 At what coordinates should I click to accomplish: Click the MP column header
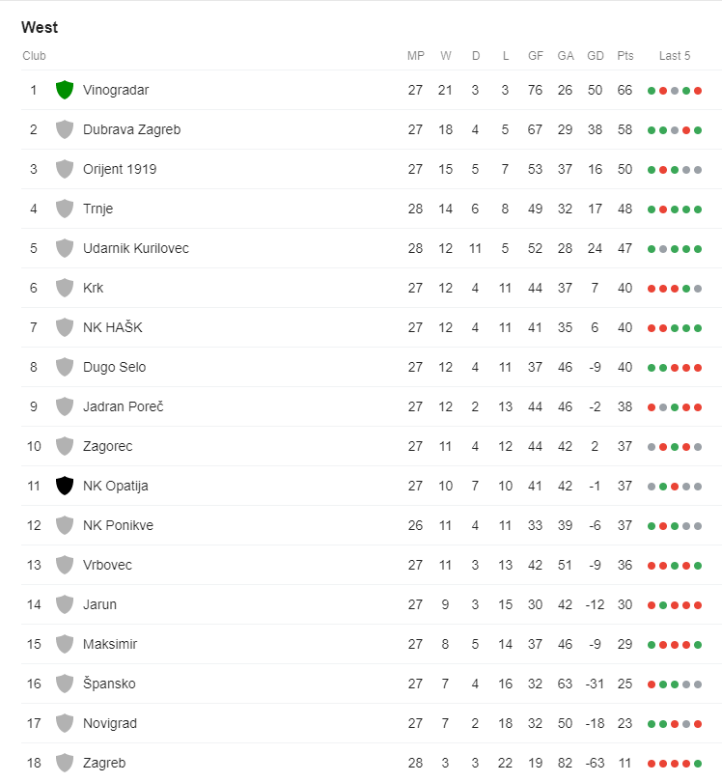click(416, 56)
